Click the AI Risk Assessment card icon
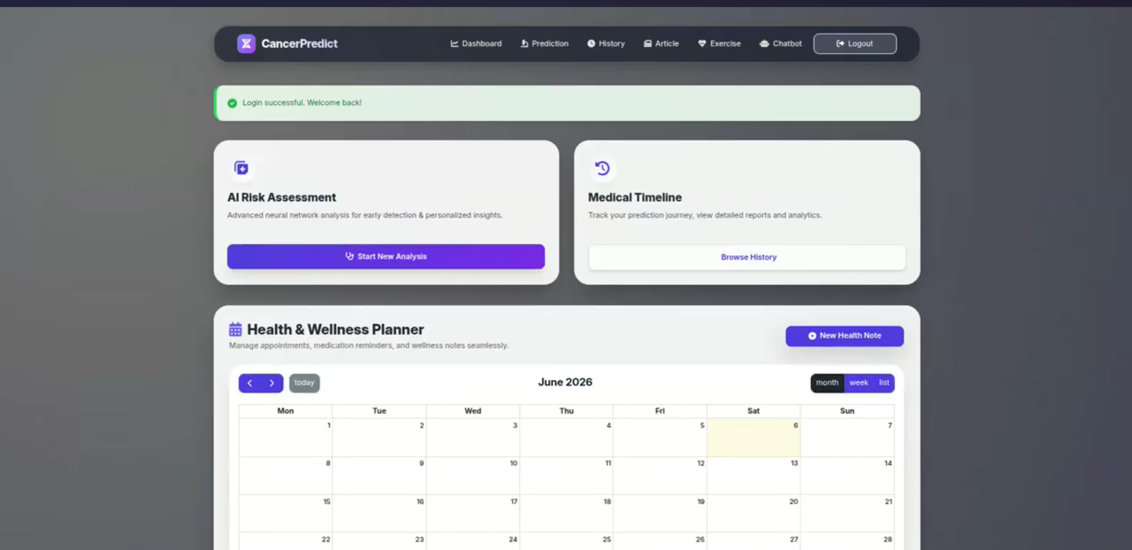 pyautogui.click(x=241, y=168)
